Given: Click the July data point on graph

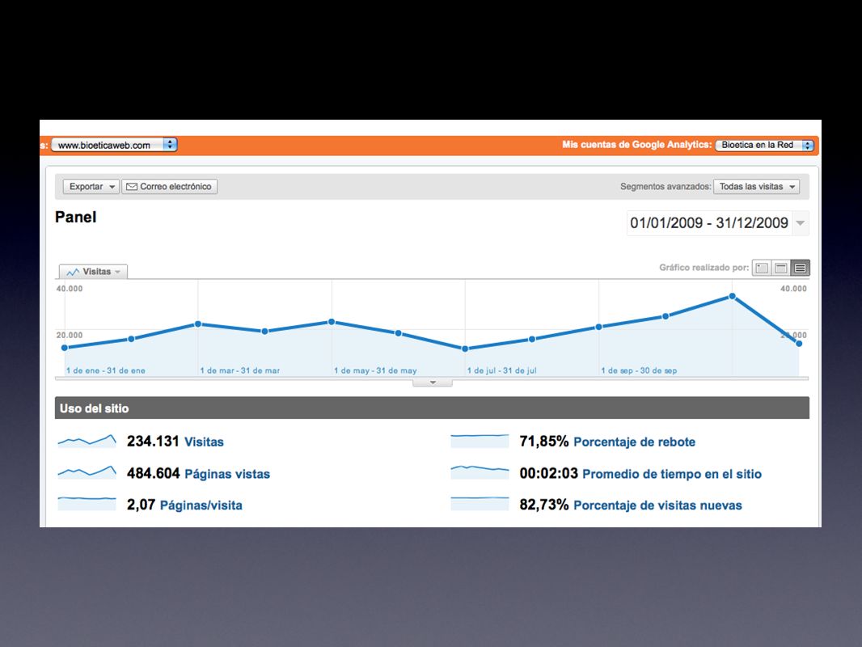Looking at the screenshot, I should point(465,349).
